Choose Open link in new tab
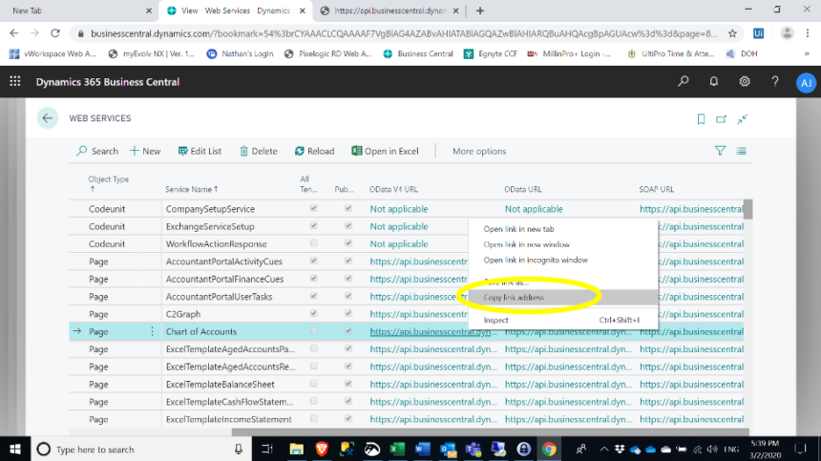Image resolution: width=821 pixels, height=461 pixels. pos(518,229)
